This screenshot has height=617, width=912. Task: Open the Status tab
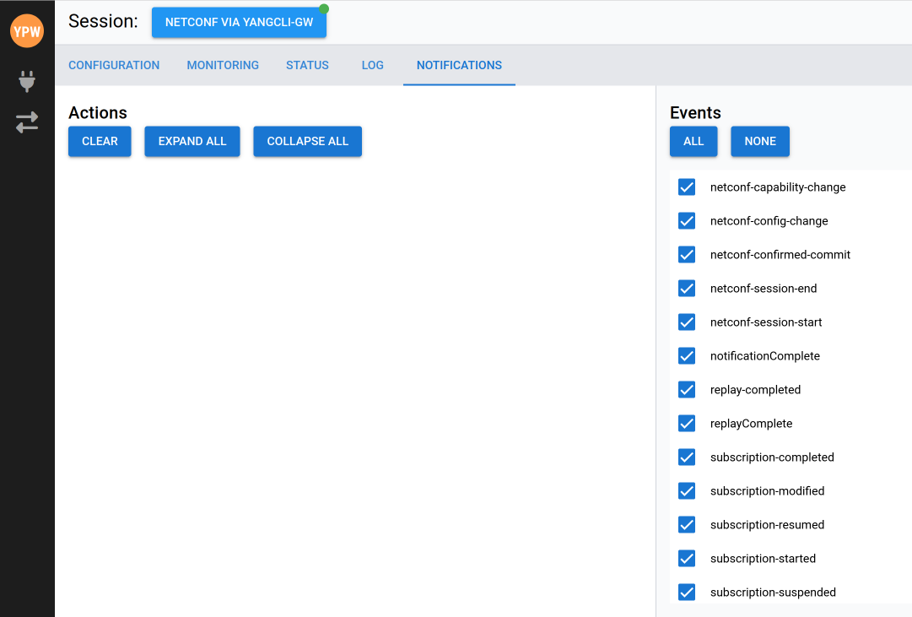click(x=307, y=65)
